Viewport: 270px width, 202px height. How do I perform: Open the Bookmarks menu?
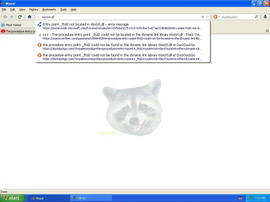tap(49, 9)
